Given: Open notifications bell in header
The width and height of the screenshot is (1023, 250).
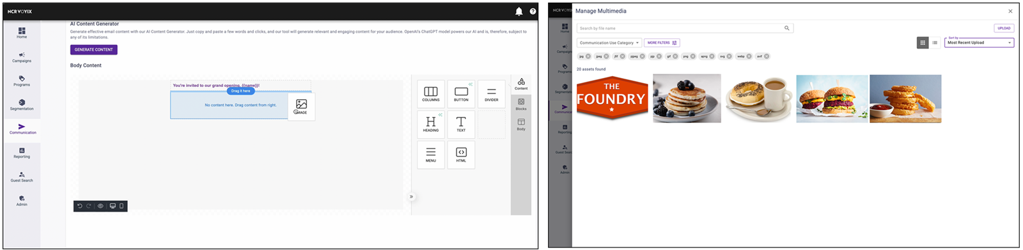Looking at the screenshot, I should (519, 11).
